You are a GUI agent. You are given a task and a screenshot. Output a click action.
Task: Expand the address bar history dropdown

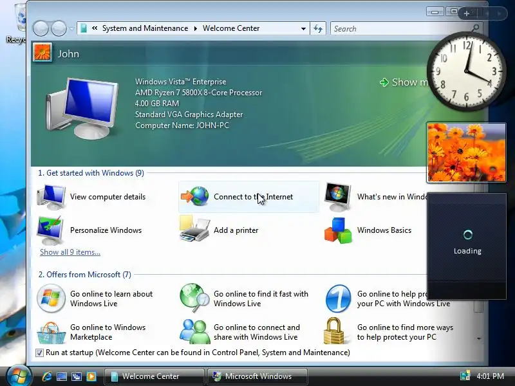303,28
